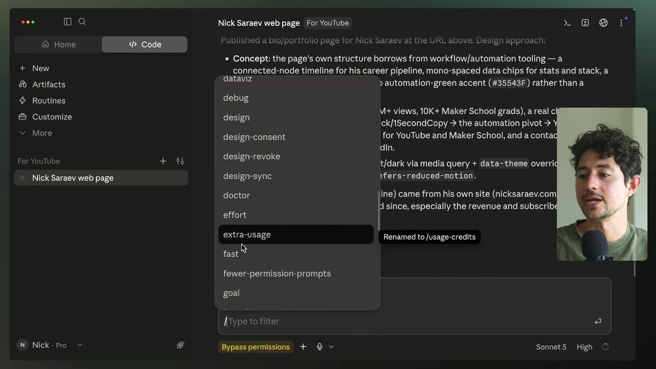Click the command list scrollbar thumb
Image resolution: width=656 pixels, height=369 pixels.
(378, 211)
